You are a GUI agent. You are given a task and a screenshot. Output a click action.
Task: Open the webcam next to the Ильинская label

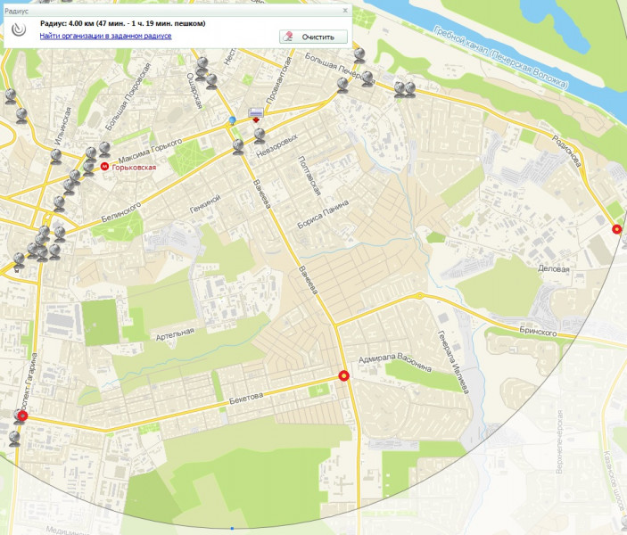[56, 156]
